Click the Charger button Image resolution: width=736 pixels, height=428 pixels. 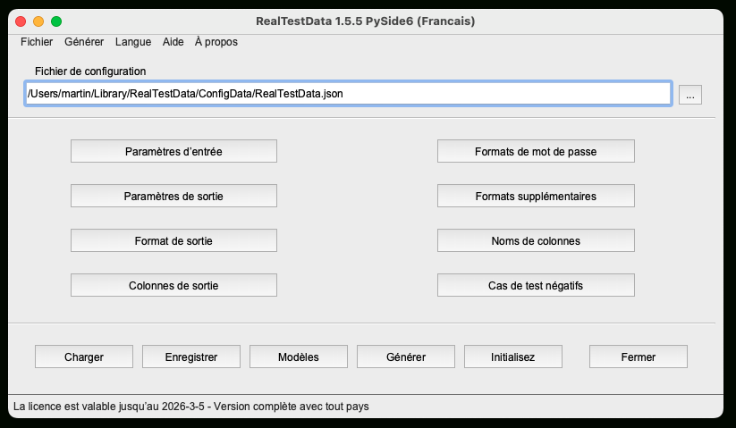click(84, 357)
